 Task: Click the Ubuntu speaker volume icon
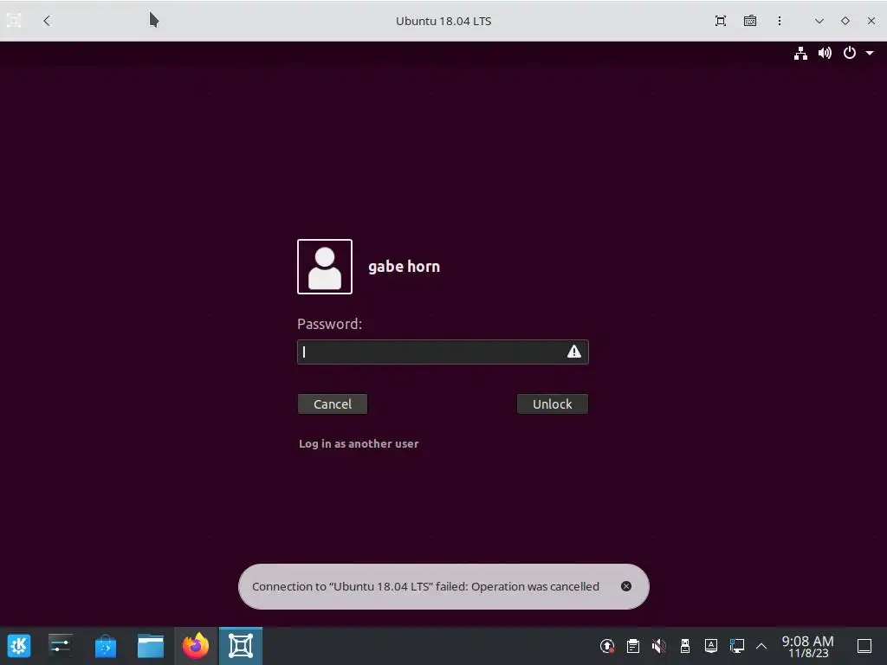[825, 53]
